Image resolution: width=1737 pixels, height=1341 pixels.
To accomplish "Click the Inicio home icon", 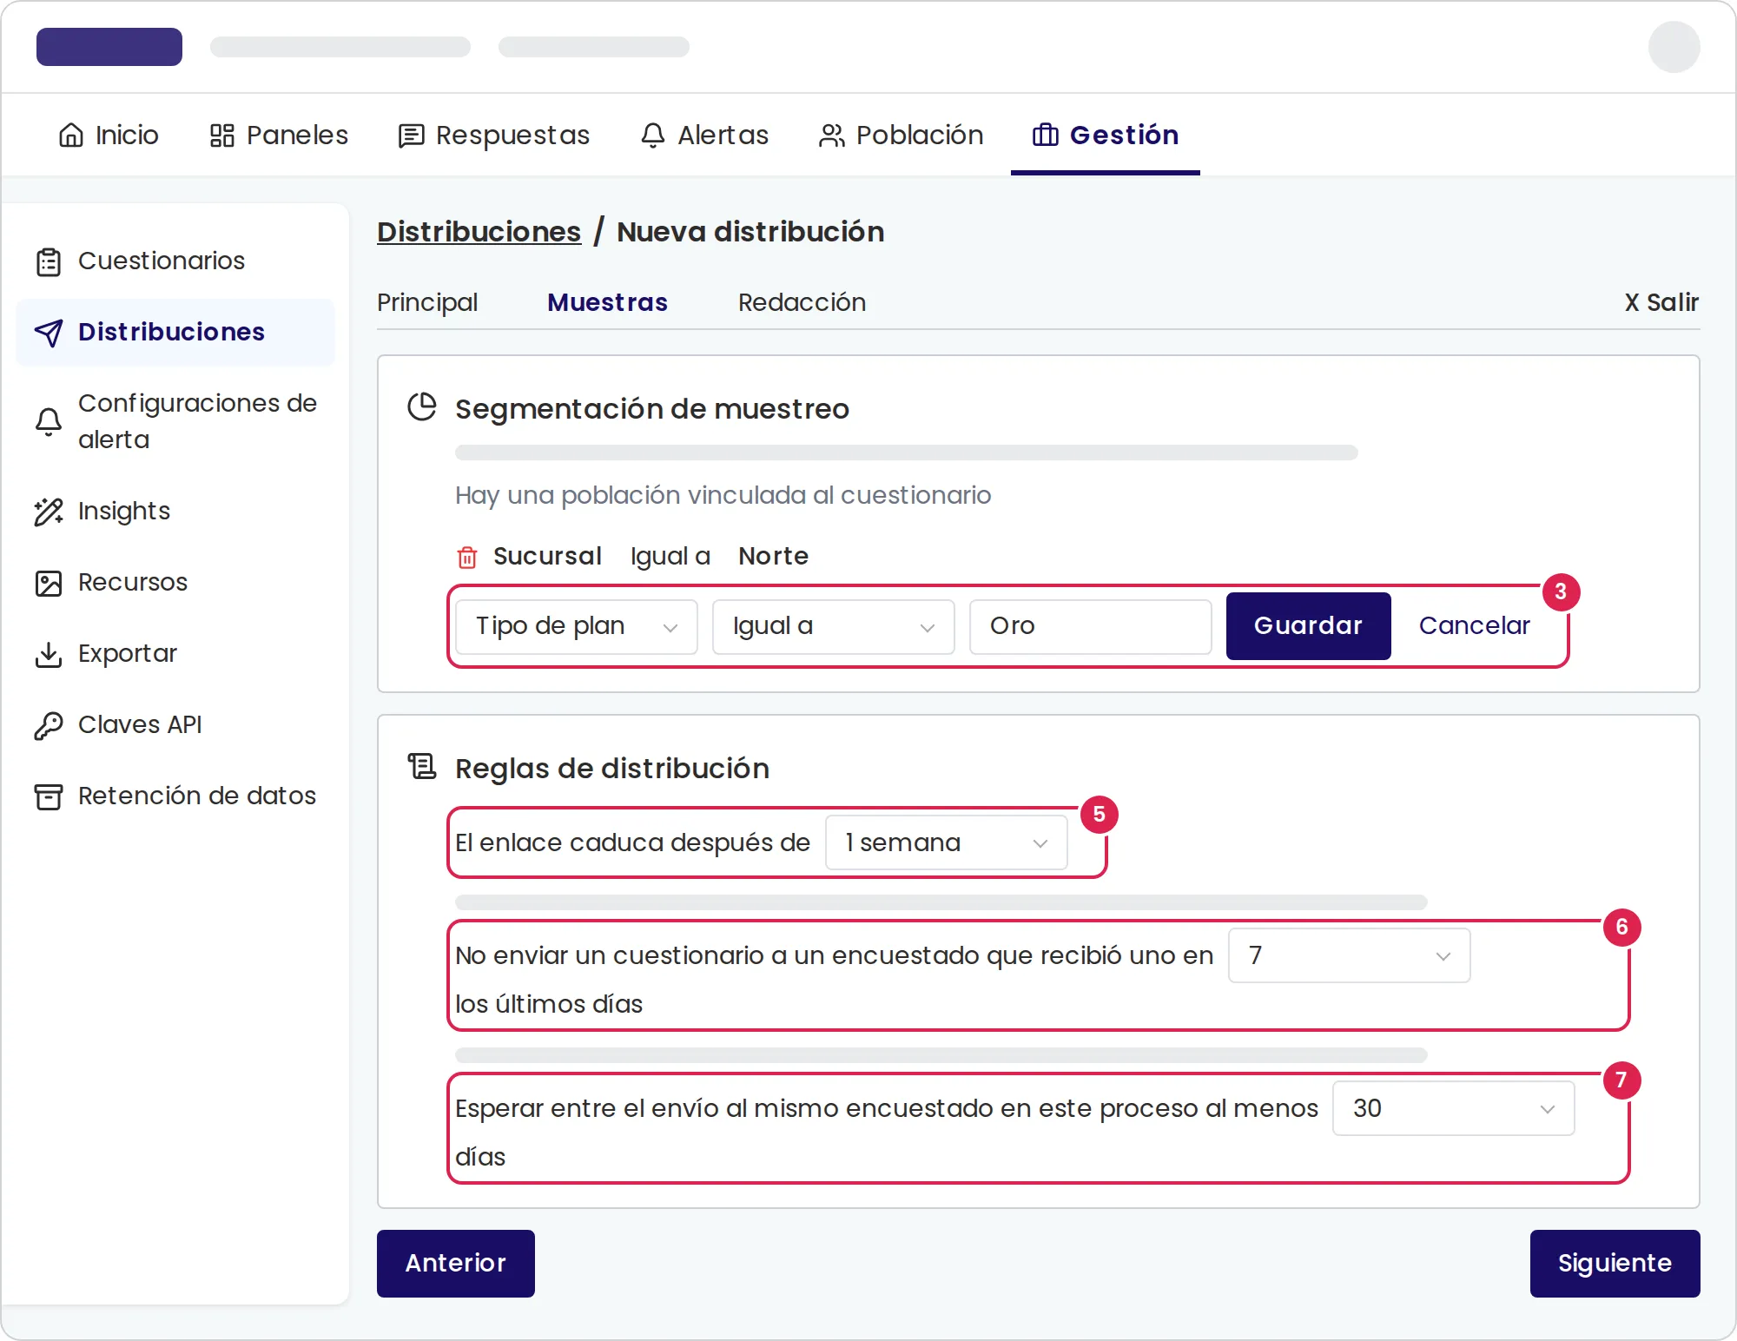I will tap(71, 135).
